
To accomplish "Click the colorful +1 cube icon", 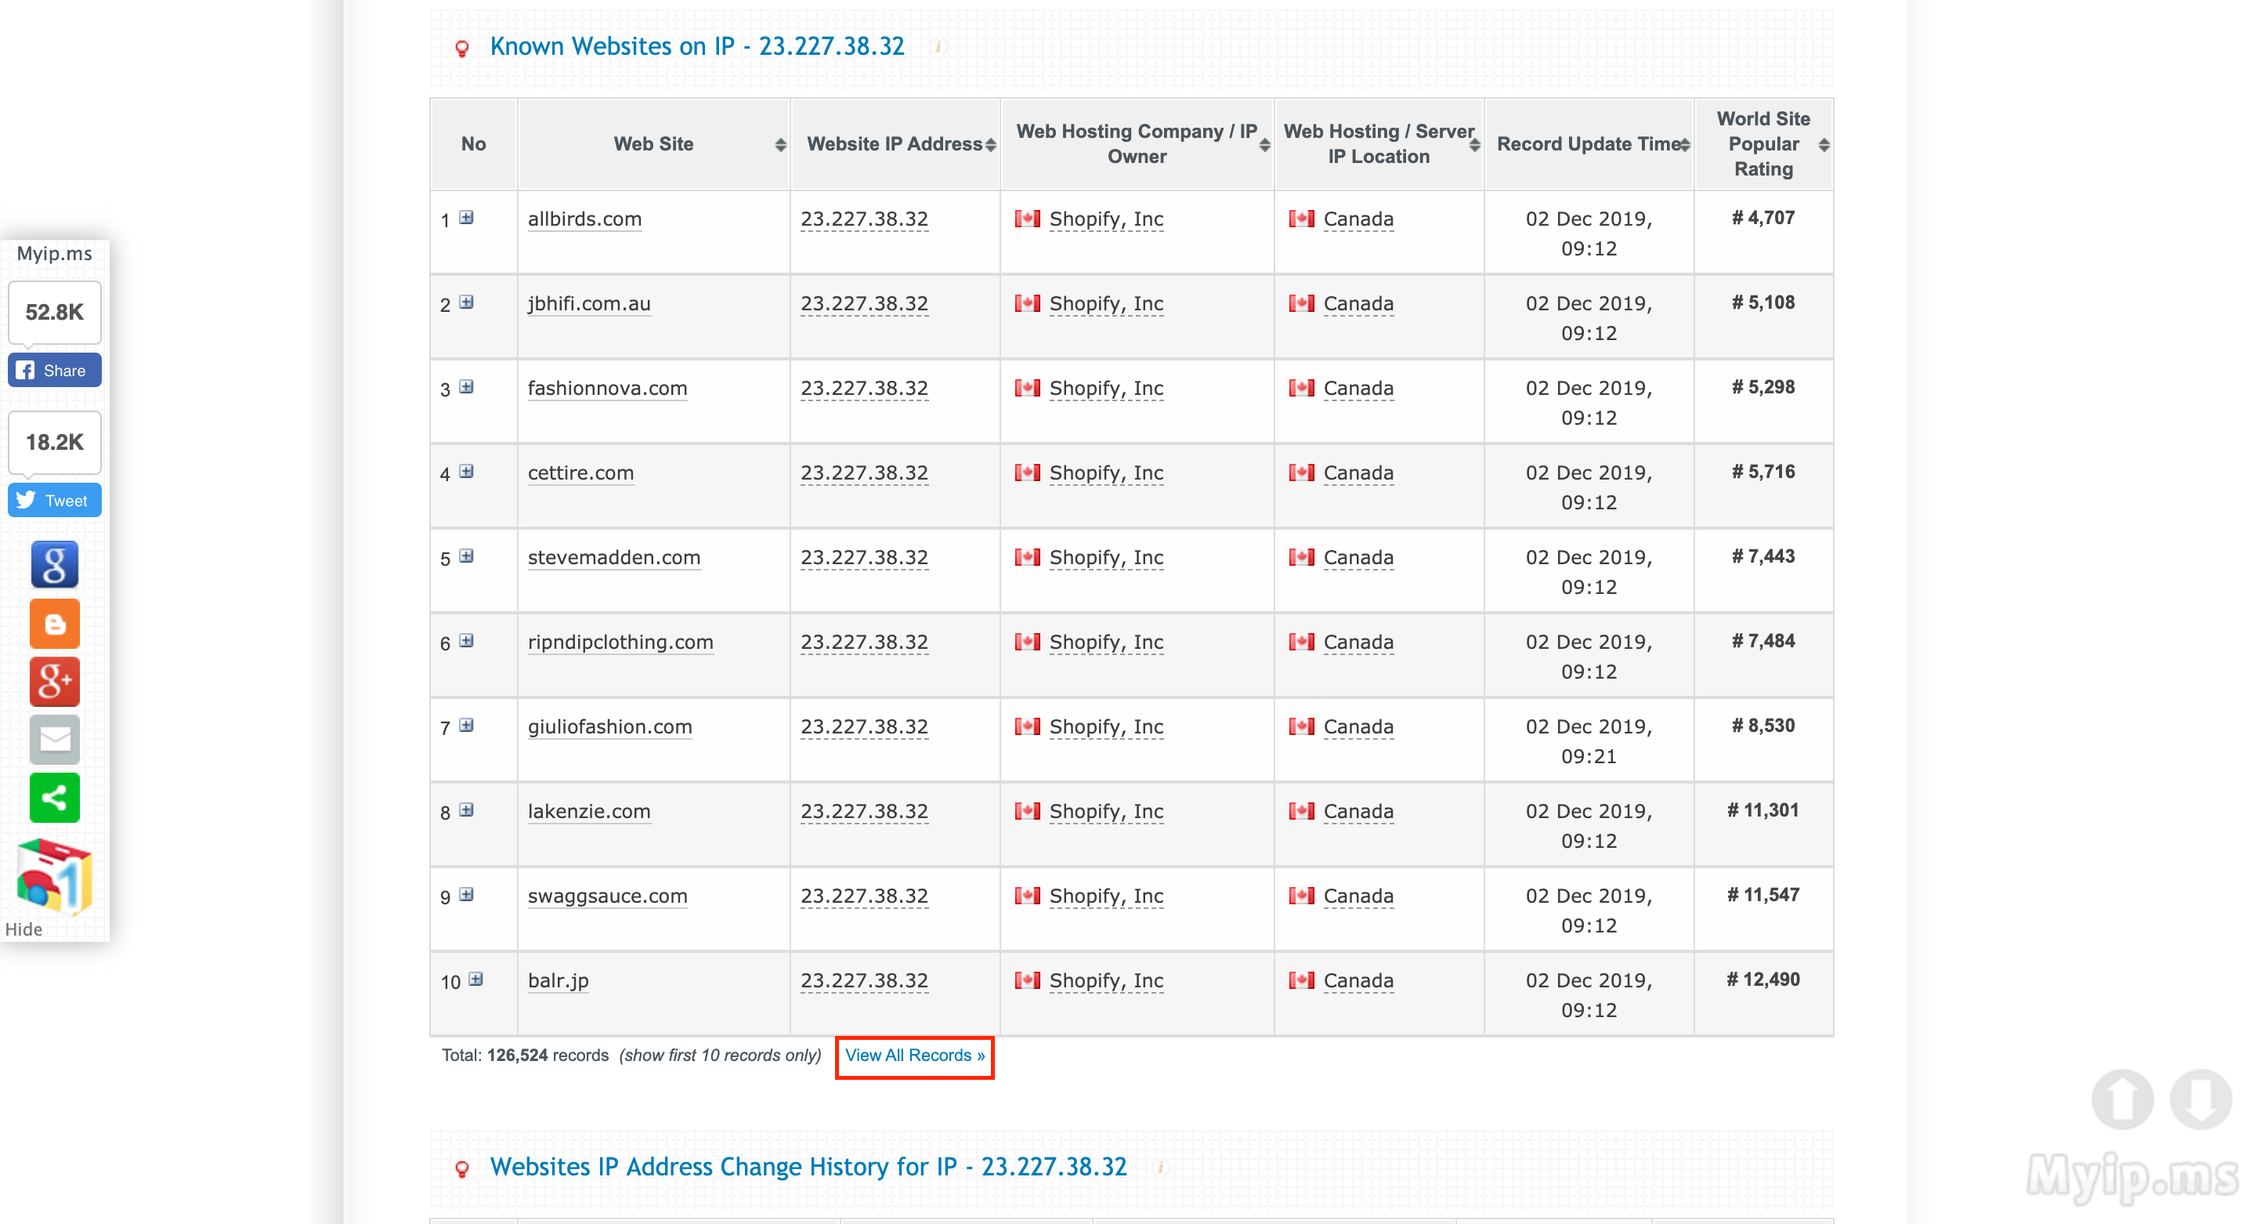I will [x=54, y=877].
